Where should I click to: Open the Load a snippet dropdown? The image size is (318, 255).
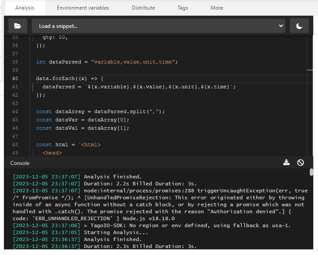(x=159, y=26)
